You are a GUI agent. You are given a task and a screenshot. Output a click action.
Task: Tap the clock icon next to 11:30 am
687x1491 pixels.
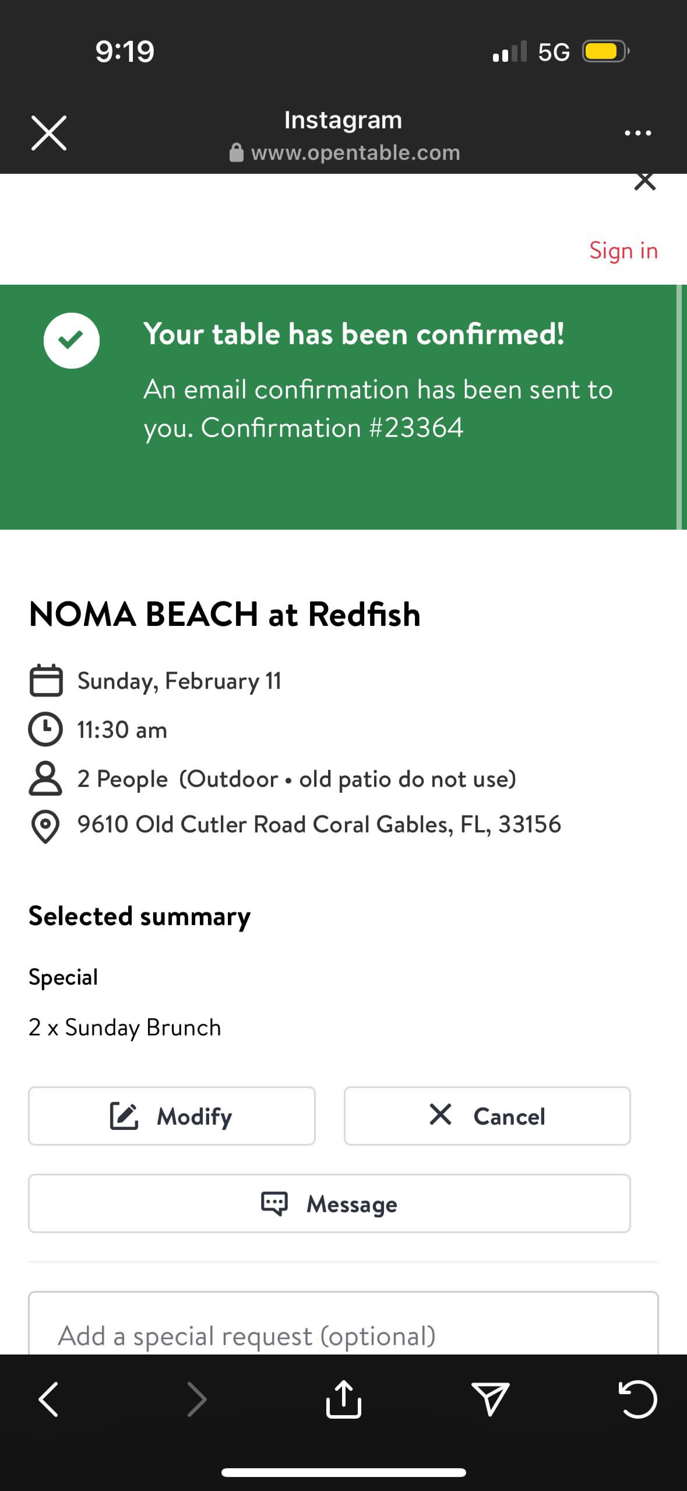[x=45, y=729]
